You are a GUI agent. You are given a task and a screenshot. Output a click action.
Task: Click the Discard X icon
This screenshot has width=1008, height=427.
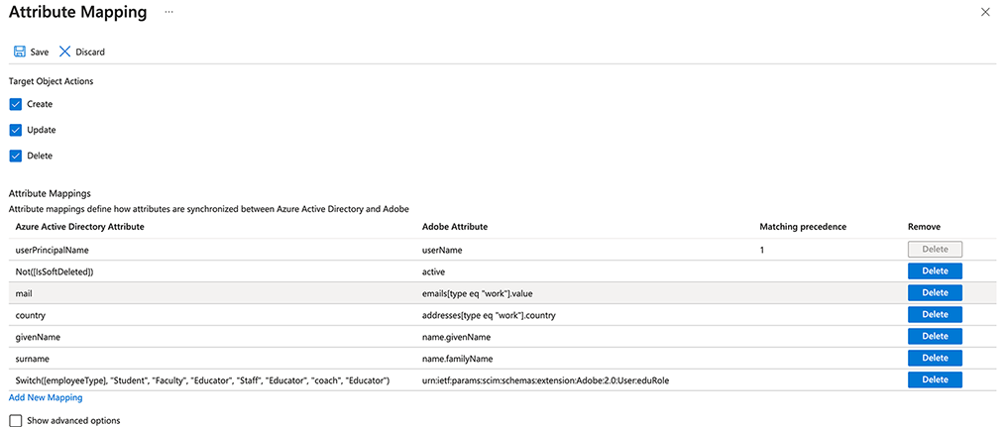(65, 52)
